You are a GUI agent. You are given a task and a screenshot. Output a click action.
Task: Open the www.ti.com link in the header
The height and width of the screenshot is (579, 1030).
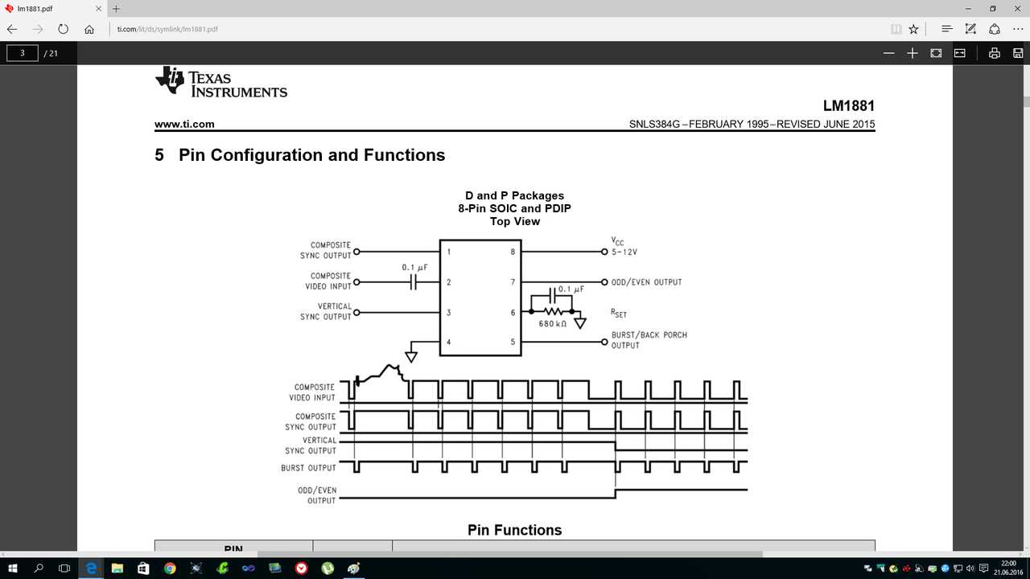(x=184, y=124)
